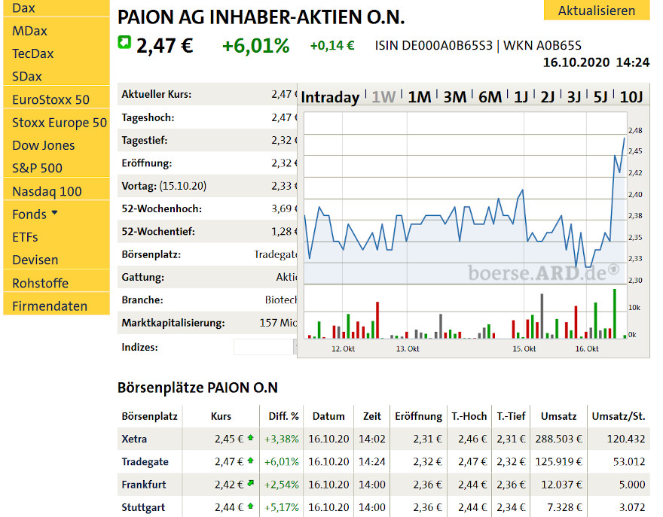Switch to the 1W chart tab
The height and width of the screenshot is (517, 663).
click(x=384, y=96)
